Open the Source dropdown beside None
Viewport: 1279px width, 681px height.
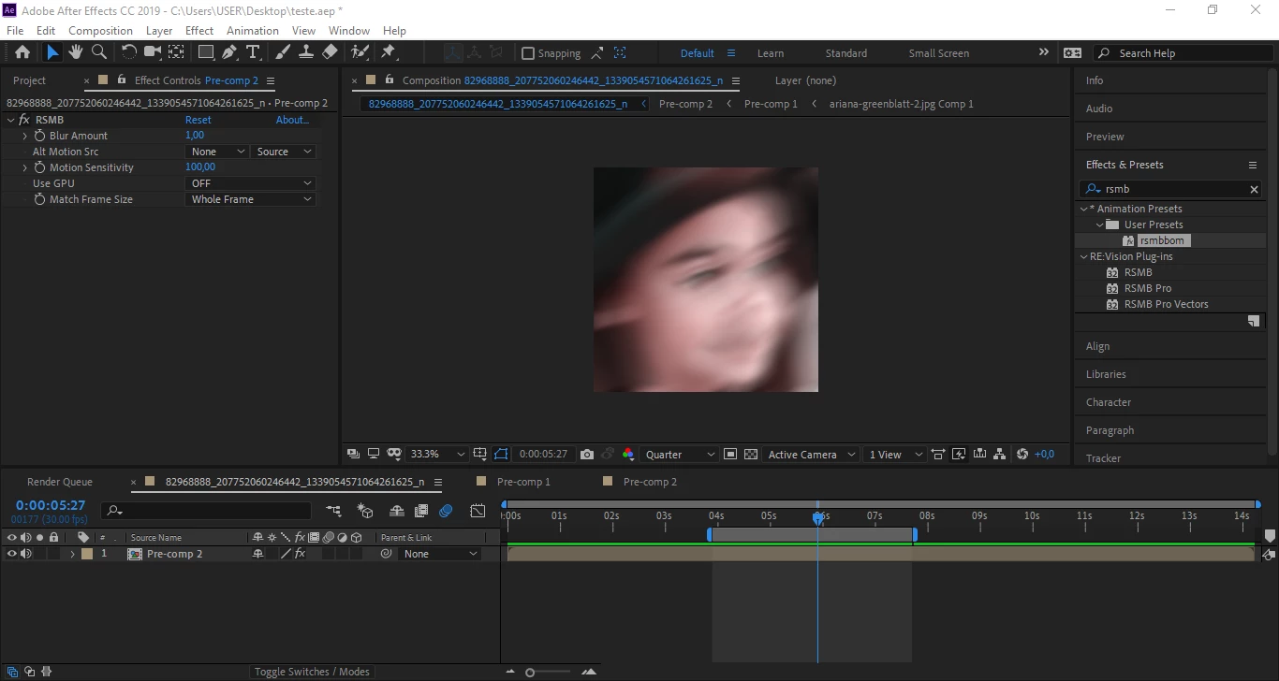tap(284, 152)
